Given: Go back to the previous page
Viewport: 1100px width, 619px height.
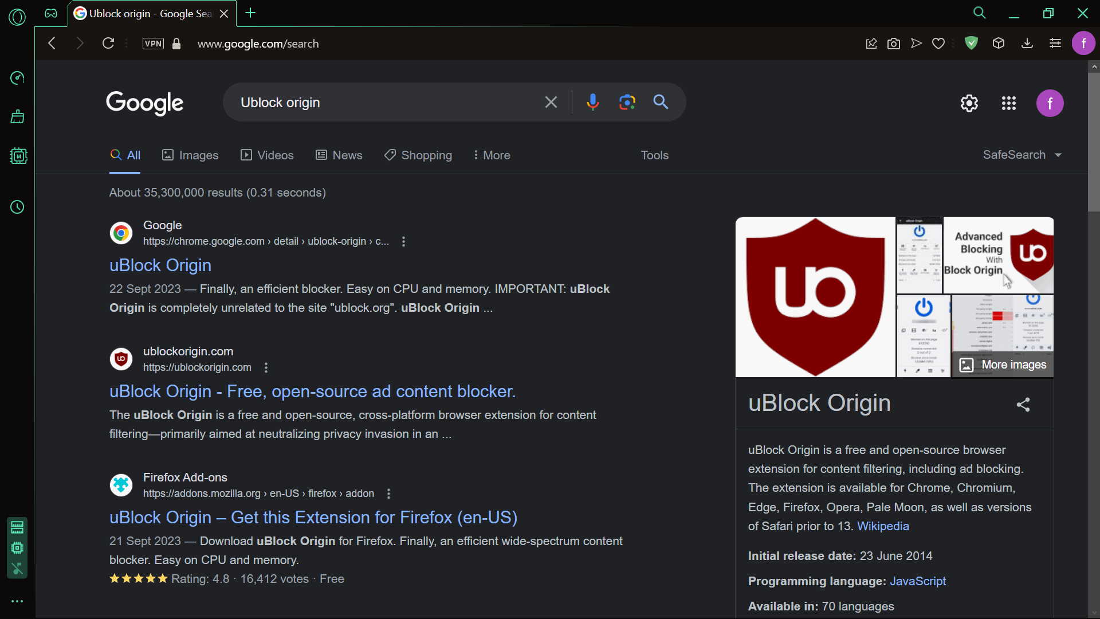Looking at the screenshot, I should pyautogui.click(x=52, y=43).
